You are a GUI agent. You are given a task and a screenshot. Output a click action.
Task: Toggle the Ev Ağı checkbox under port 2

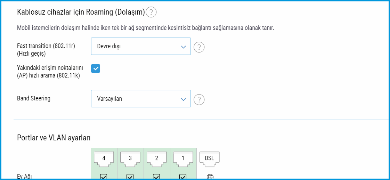(156, 177)
